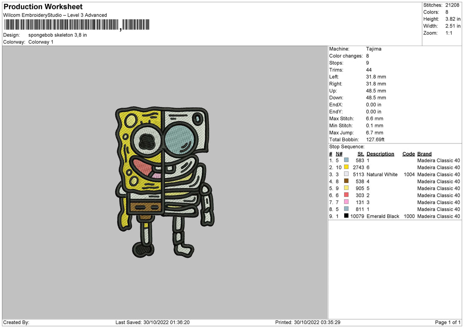
Task: Click the Brand column header
Action: point(424,154)
